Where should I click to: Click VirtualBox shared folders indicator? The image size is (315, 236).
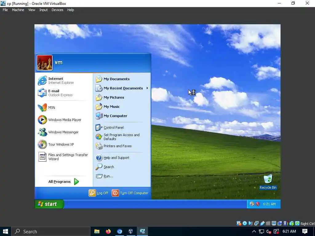click(268, 223)
